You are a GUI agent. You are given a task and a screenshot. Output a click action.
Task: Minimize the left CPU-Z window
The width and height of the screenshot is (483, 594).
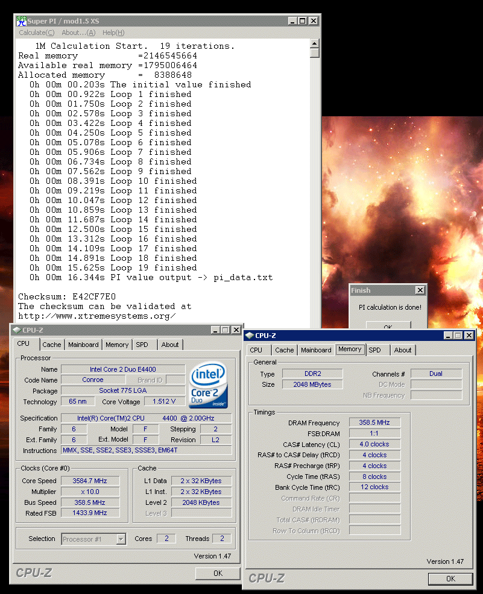pyautogui.click(x=215, y=330)
